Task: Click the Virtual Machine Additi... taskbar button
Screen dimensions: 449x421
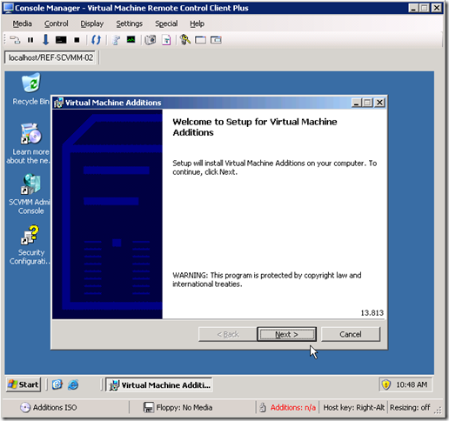Action: pos(159,384)
